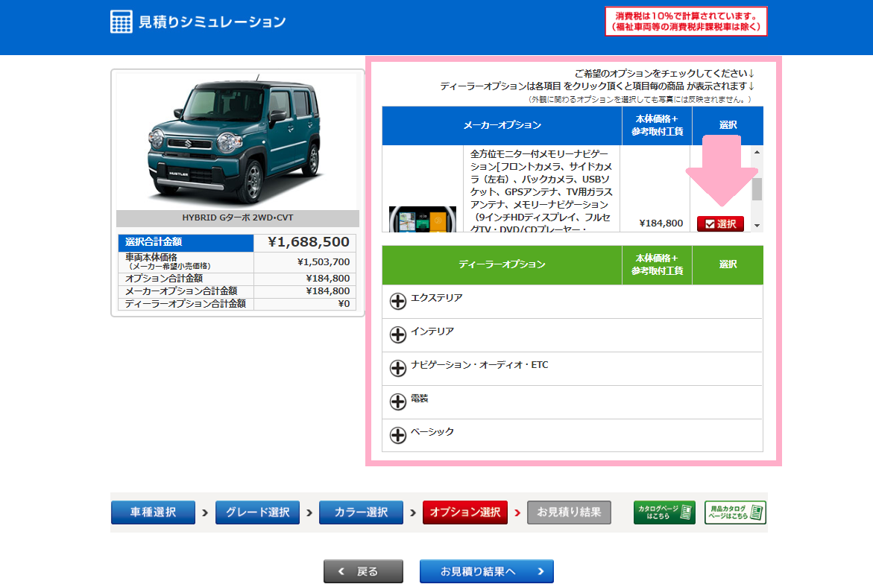
Task: Go to グレード選択 step
Action: coord(257,512)
